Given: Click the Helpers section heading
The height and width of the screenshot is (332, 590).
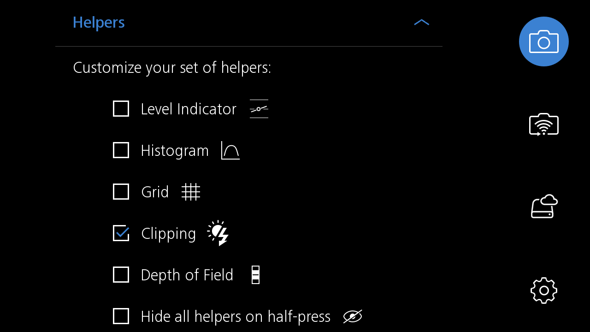Looking at the screenshot, I should 99,23.
